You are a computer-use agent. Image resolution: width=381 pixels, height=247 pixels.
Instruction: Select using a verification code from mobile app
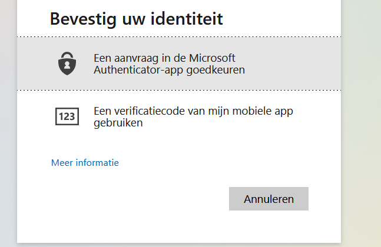[193, 116]
